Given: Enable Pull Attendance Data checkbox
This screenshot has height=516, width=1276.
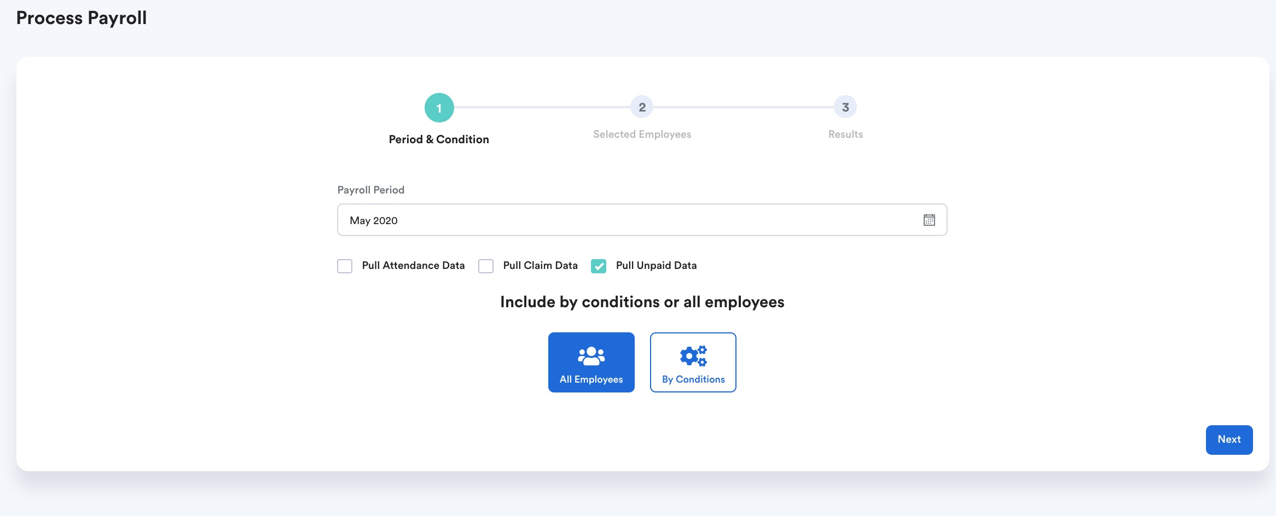Looking at the screenshot, I should point(345,266).
